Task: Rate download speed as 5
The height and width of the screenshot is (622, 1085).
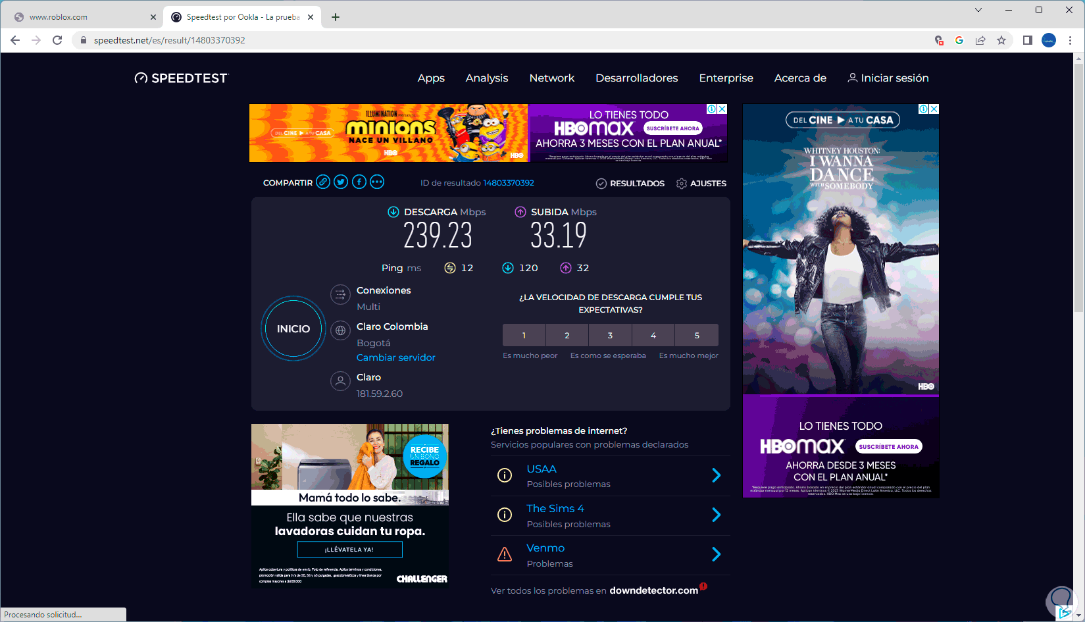Action: pos(697,335)
